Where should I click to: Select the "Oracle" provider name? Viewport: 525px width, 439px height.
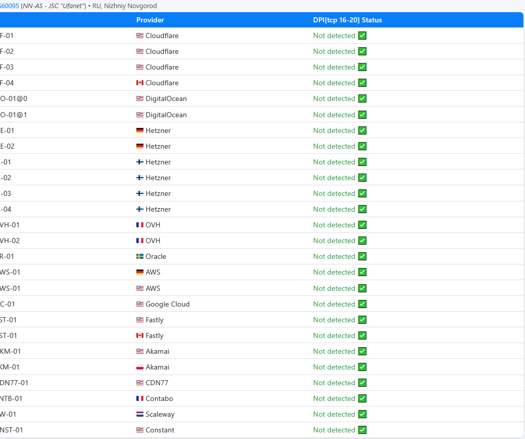156,256
